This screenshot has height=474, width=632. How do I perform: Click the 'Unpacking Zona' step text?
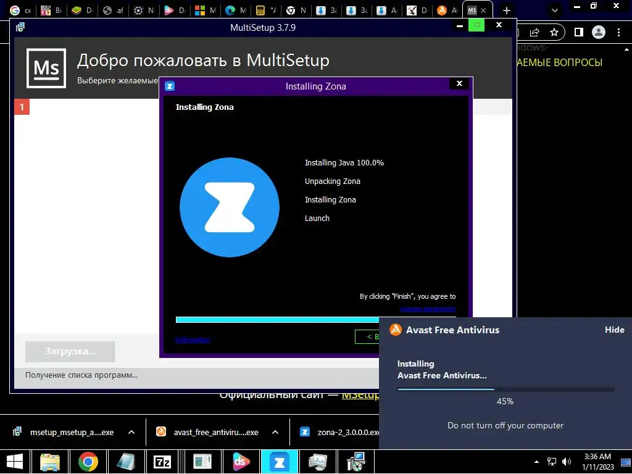click(x=333, y=181)
